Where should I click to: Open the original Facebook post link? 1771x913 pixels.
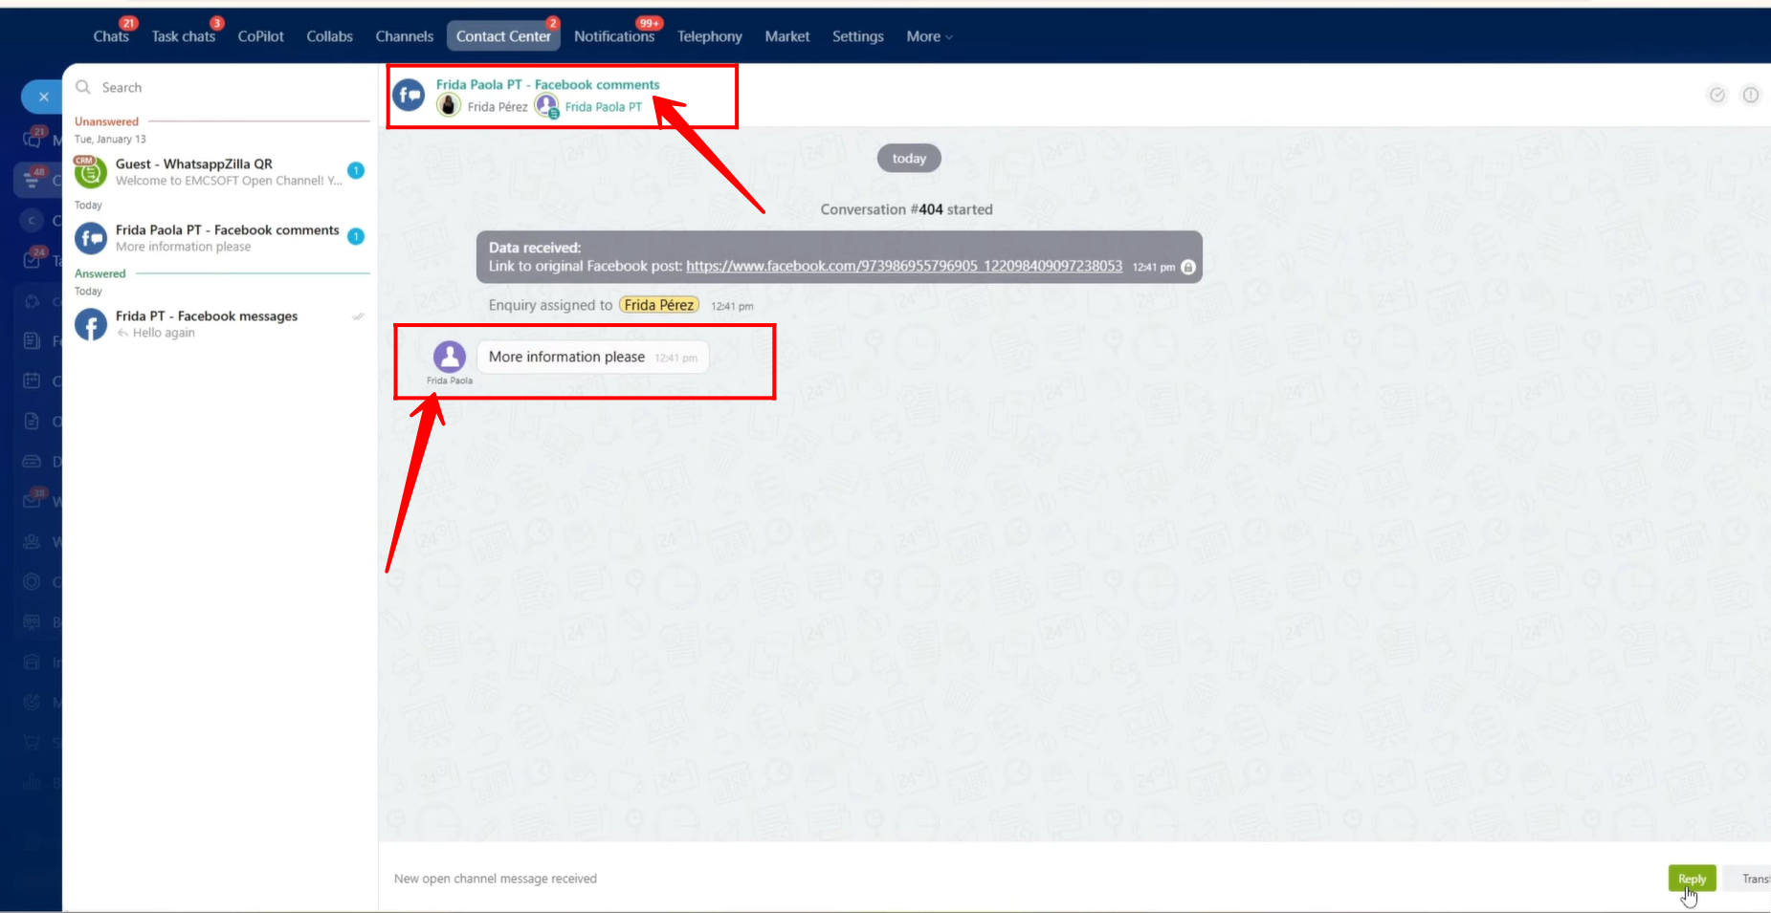(903, 266)
